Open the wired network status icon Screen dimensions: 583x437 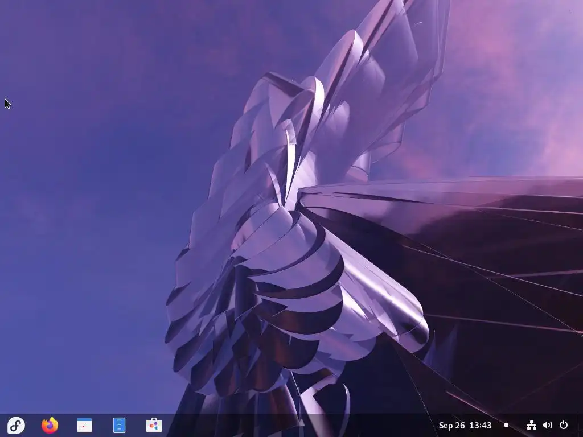tap(531, 425)
